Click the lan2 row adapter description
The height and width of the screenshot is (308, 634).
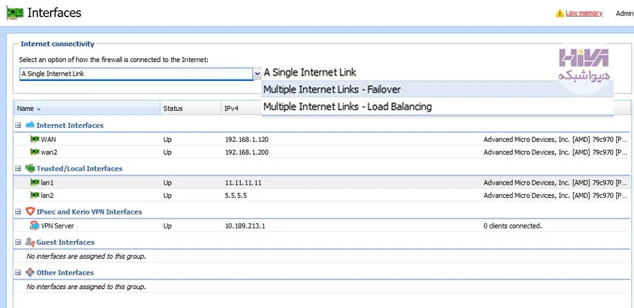[556, 195]
